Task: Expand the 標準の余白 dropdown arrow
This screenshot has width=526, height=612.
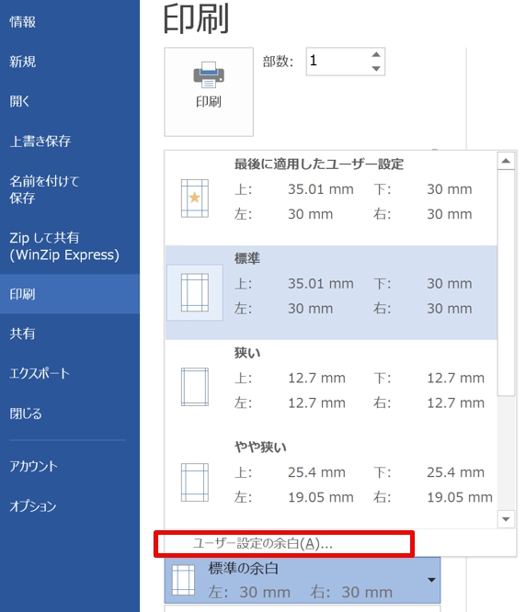Action: [x=431, y=580]
